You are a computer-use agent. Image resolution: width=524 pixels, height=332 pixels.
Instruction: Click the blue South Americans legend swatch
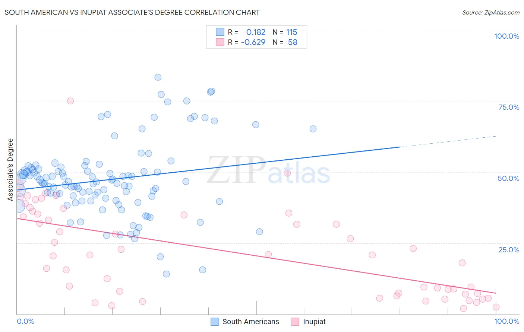point(215,322)
